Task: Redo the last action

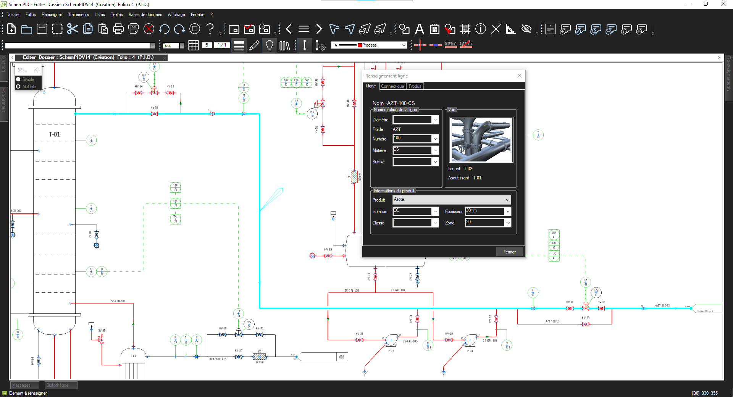Action: [x=179, y=29]
